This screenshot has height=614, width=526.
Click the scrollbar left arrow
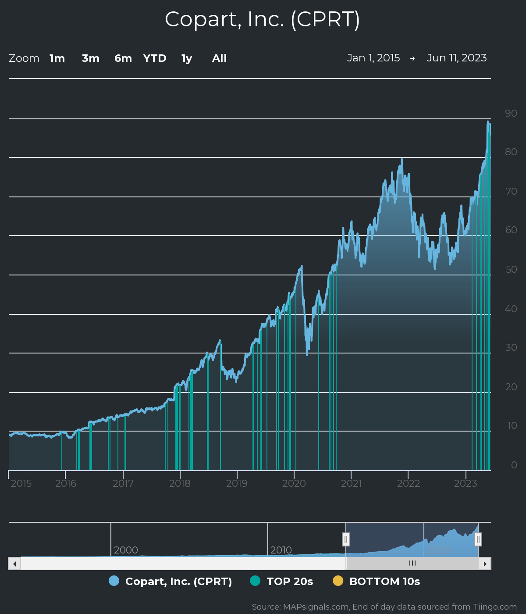14,564
